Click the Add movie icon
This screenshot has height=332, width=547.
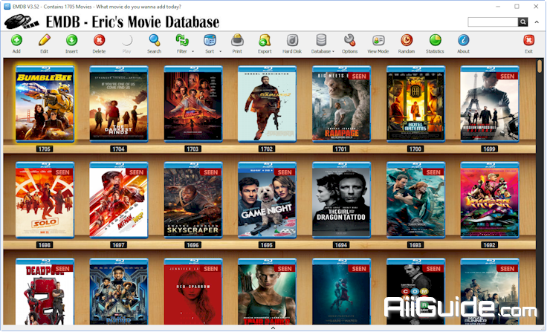coord(16,40)
